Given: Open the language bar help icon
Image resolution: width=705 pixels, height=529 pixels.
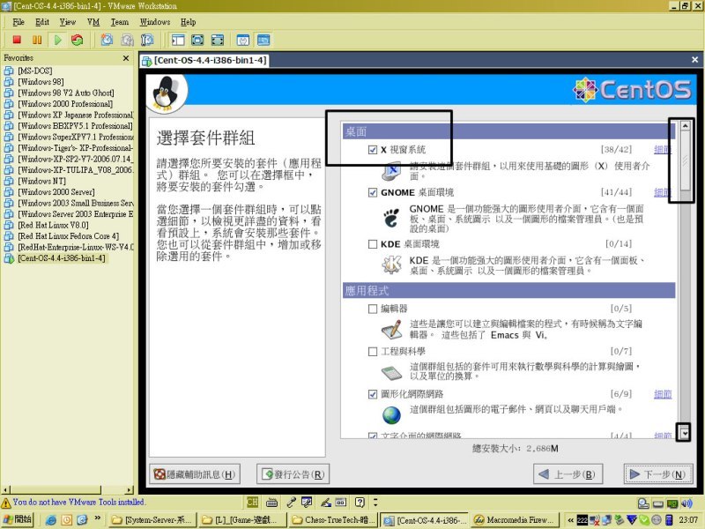Looking at the screenshot, I should tap(360, 502).
